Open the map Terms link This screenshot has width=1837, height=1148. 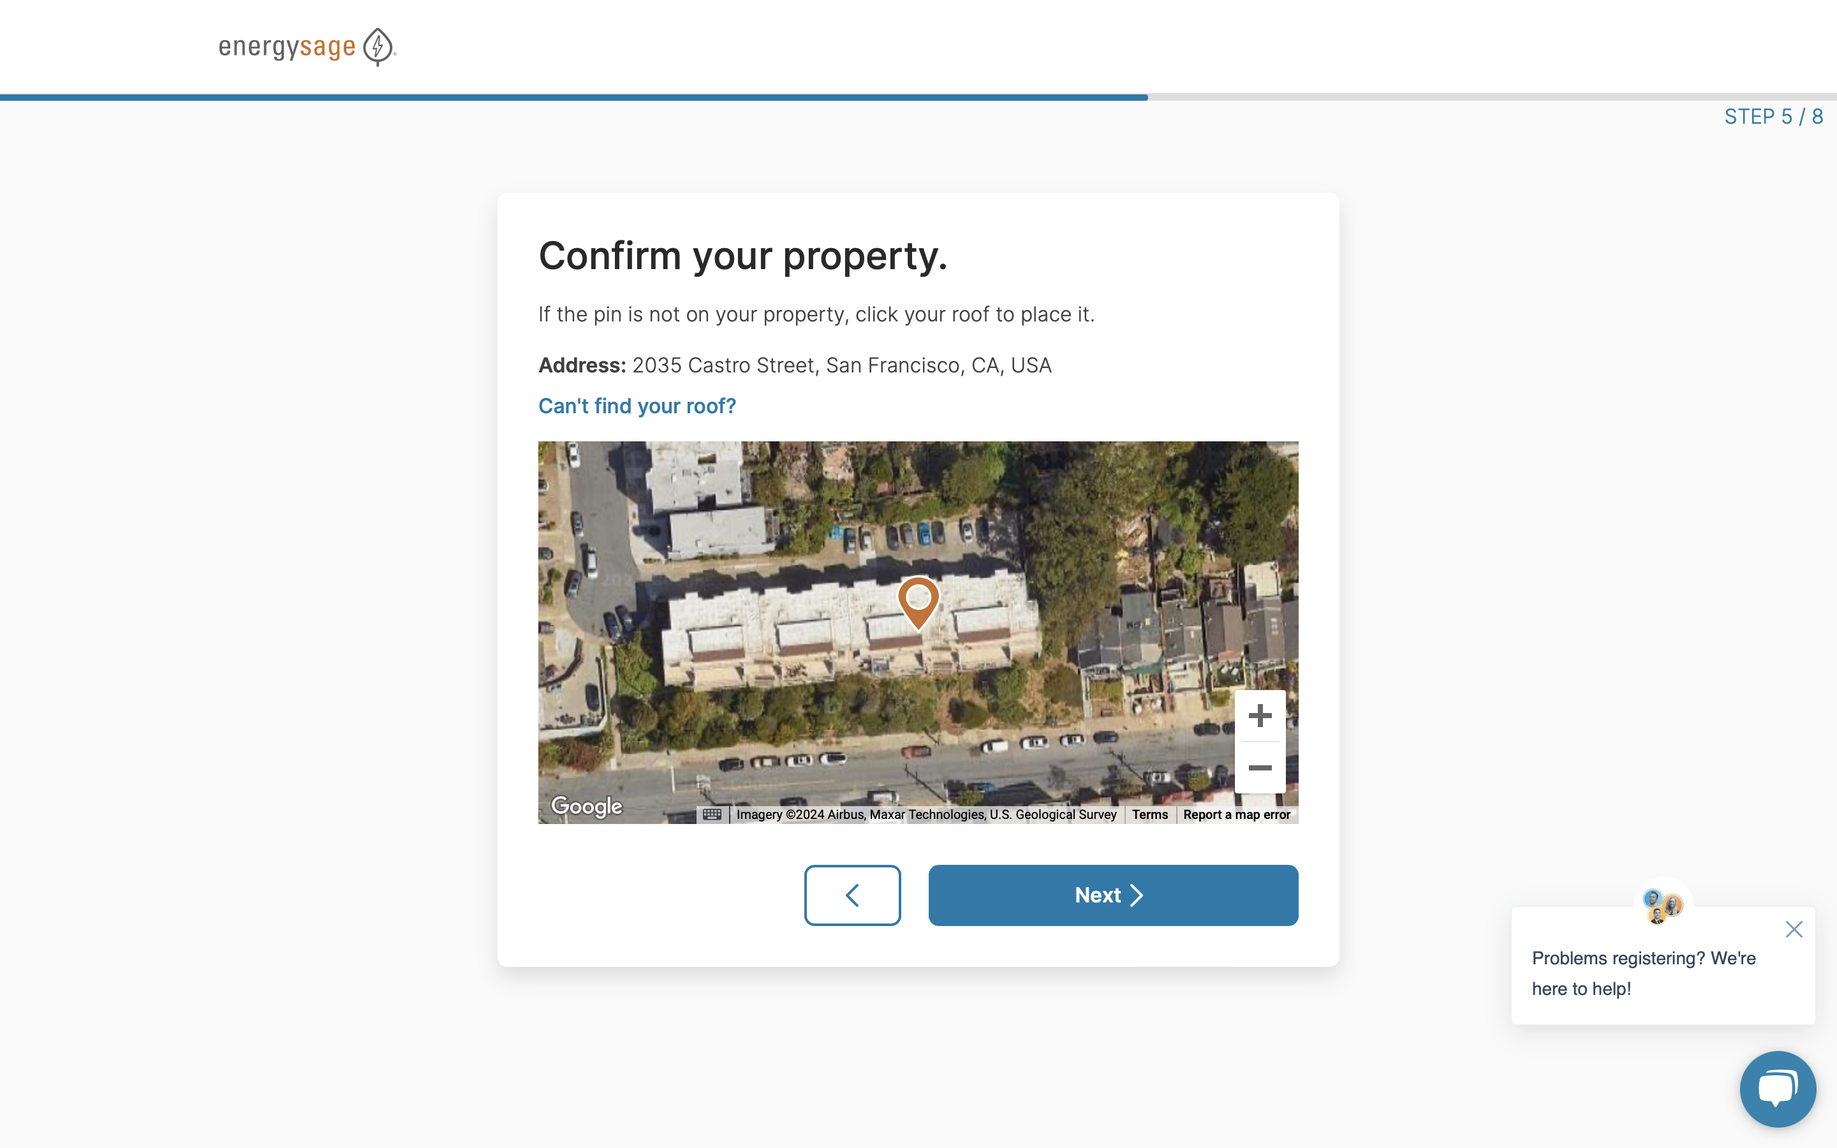[1149, 814]
